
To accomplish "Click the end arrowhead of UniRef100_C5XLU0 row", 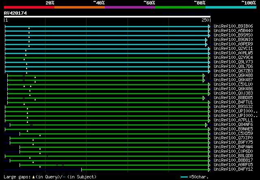I will tap(209, 85).
